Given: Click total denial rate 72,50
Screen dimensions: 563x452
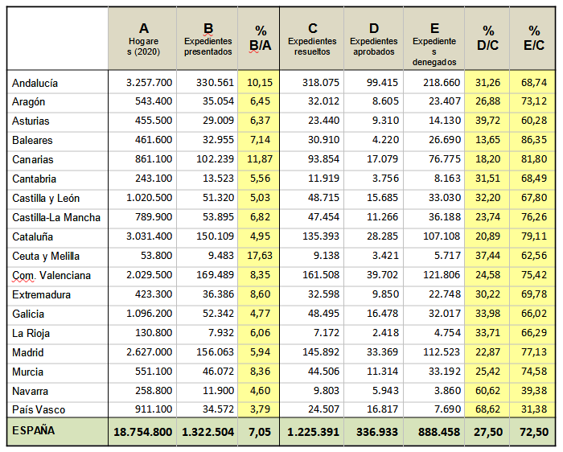Looking at the screenshot, I should click(534, 432).
